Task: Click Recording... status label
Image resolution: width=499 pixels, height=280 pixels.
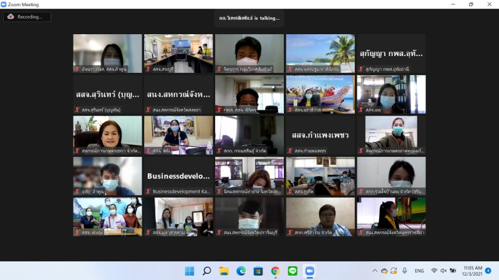Action: coord(30,17)
